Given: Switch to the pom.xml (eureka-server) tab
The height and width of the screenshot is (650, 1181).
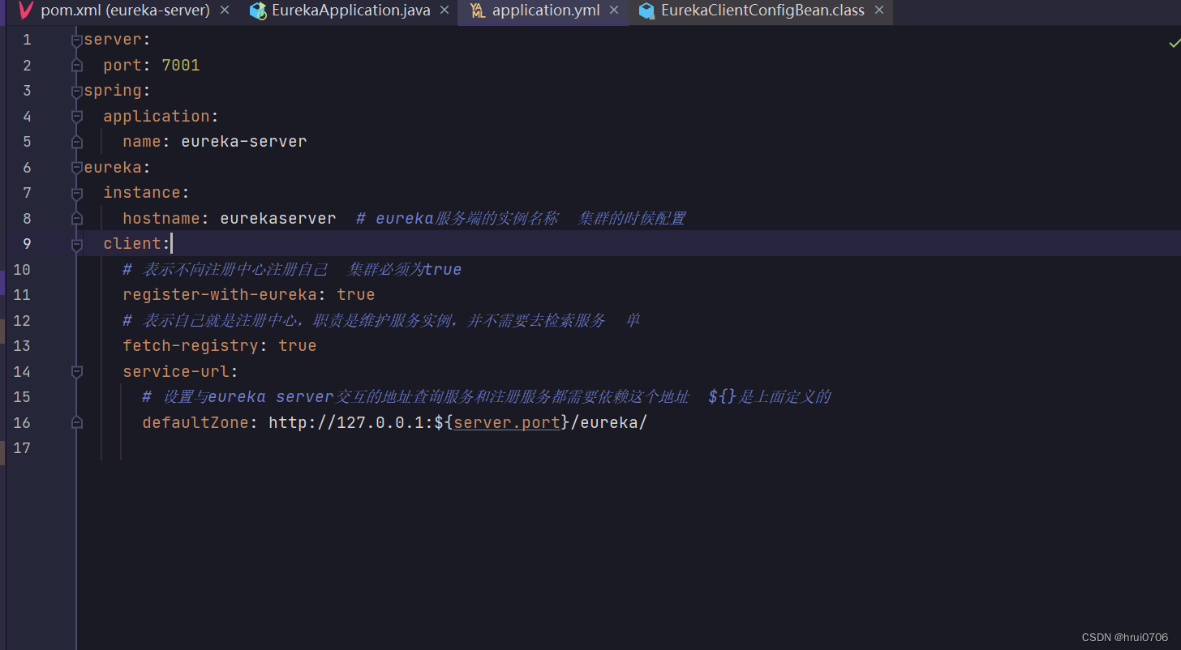Looking at the screenshot, I should (125, 11).
